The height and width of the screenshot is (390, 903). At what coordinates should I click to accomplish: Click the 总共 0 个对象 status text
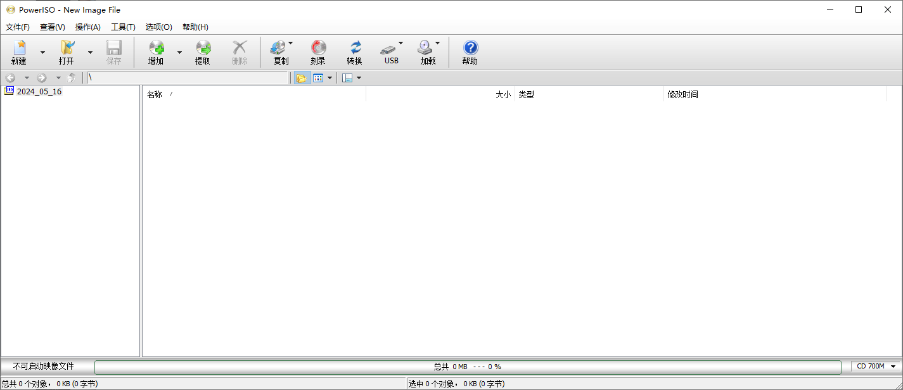click(x=49, y=384)
